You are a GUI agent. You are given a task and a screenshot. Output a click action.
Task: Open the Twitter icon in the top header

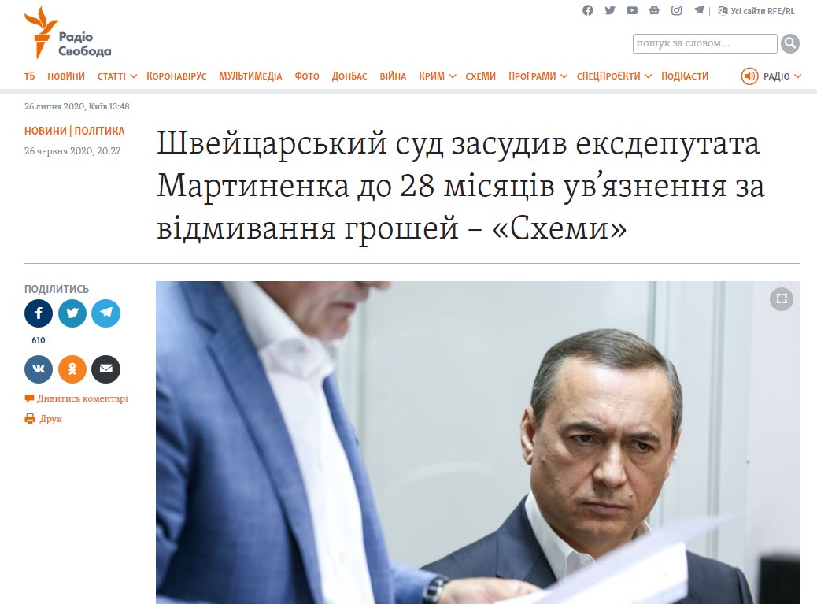tap(610, 10)
